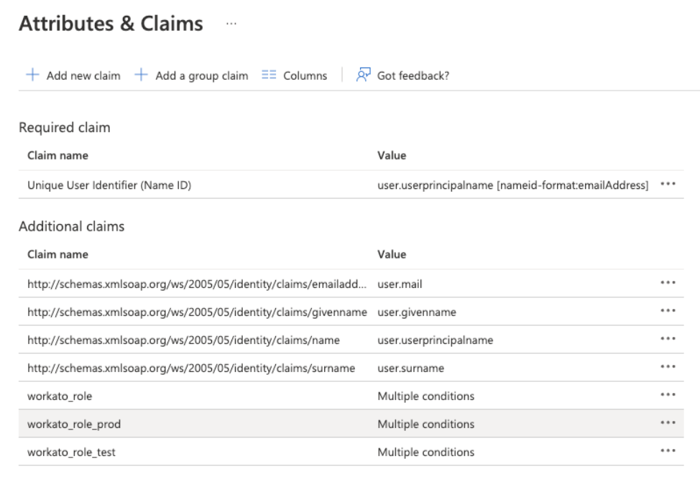Open the ellipsis menu beside the Attributes & Claims title

coord(231,24)
